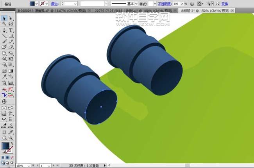The image size is (254, 168).
Task: Select the Blend tool
Action: coord(11,76)
